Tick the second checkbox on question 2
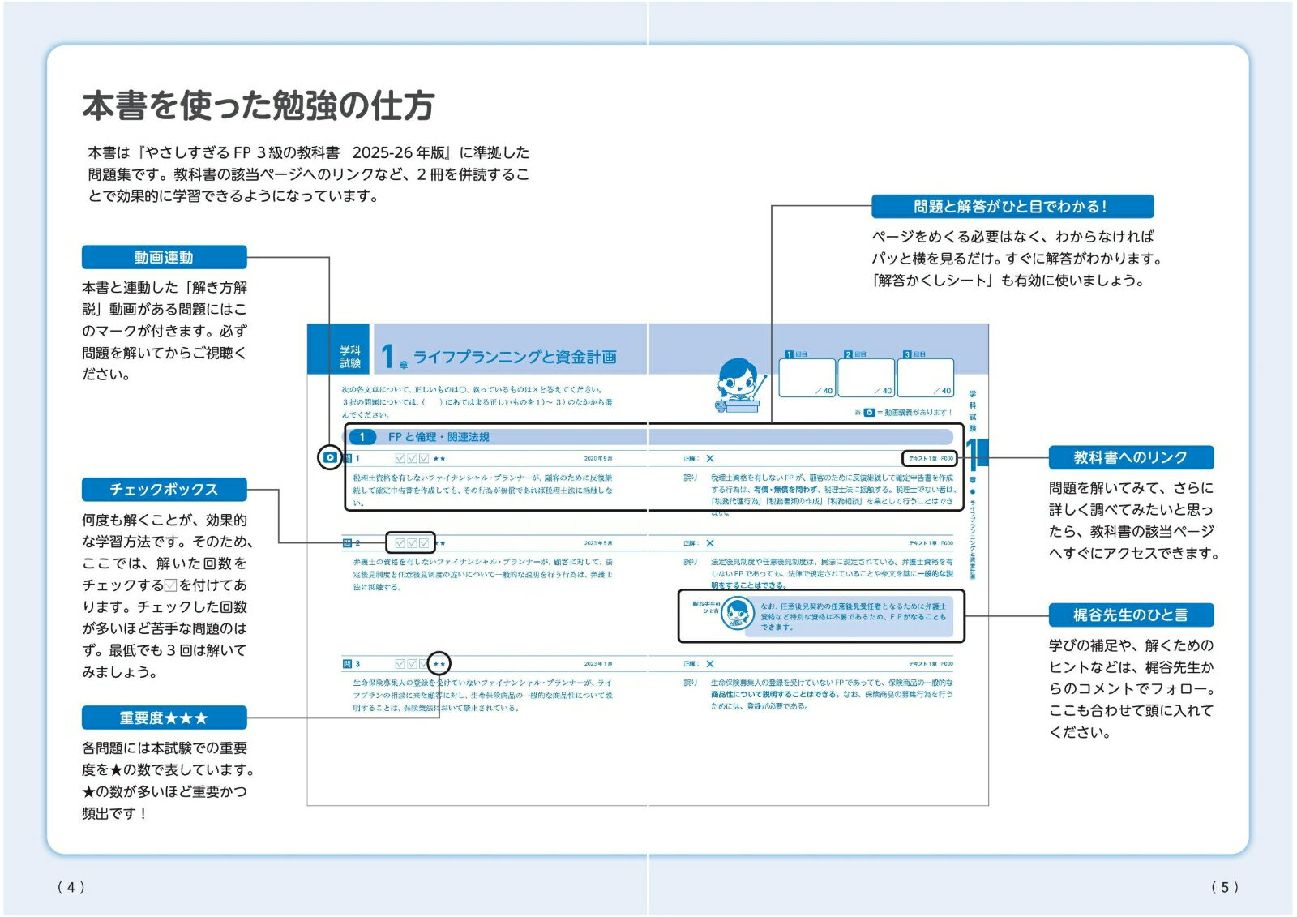 tap(412, 543)
